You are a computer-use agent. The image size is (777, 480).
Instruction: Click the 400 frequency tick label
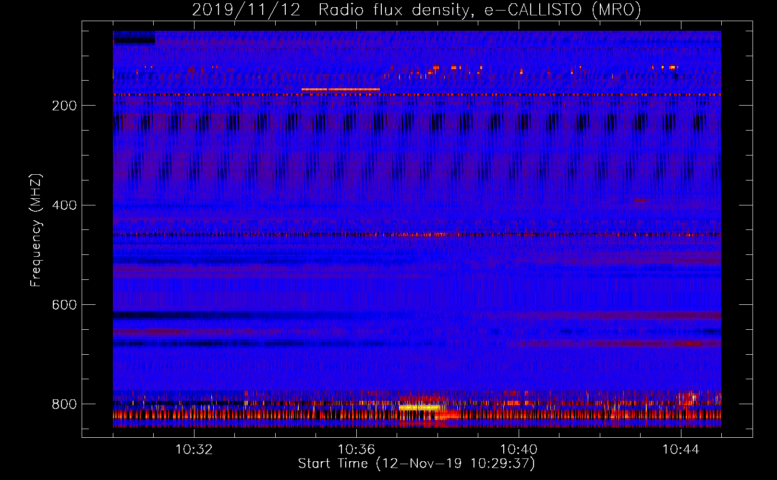point(64,205)
